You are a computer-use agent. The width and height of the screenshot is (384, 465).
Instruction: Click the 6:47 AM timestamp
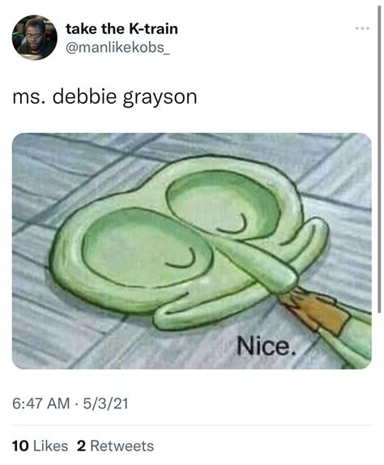click(x=41, y=403)
